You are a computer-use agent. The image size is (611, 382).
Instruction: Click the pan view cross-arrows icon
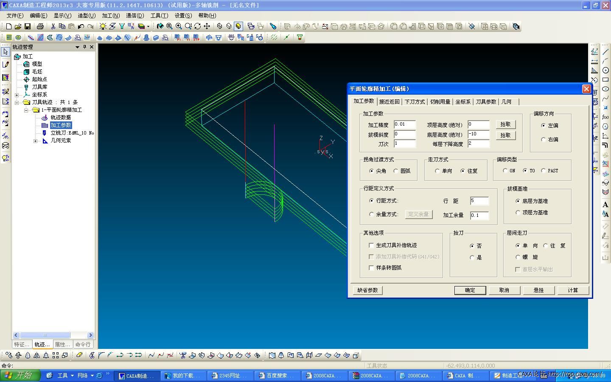207,26
